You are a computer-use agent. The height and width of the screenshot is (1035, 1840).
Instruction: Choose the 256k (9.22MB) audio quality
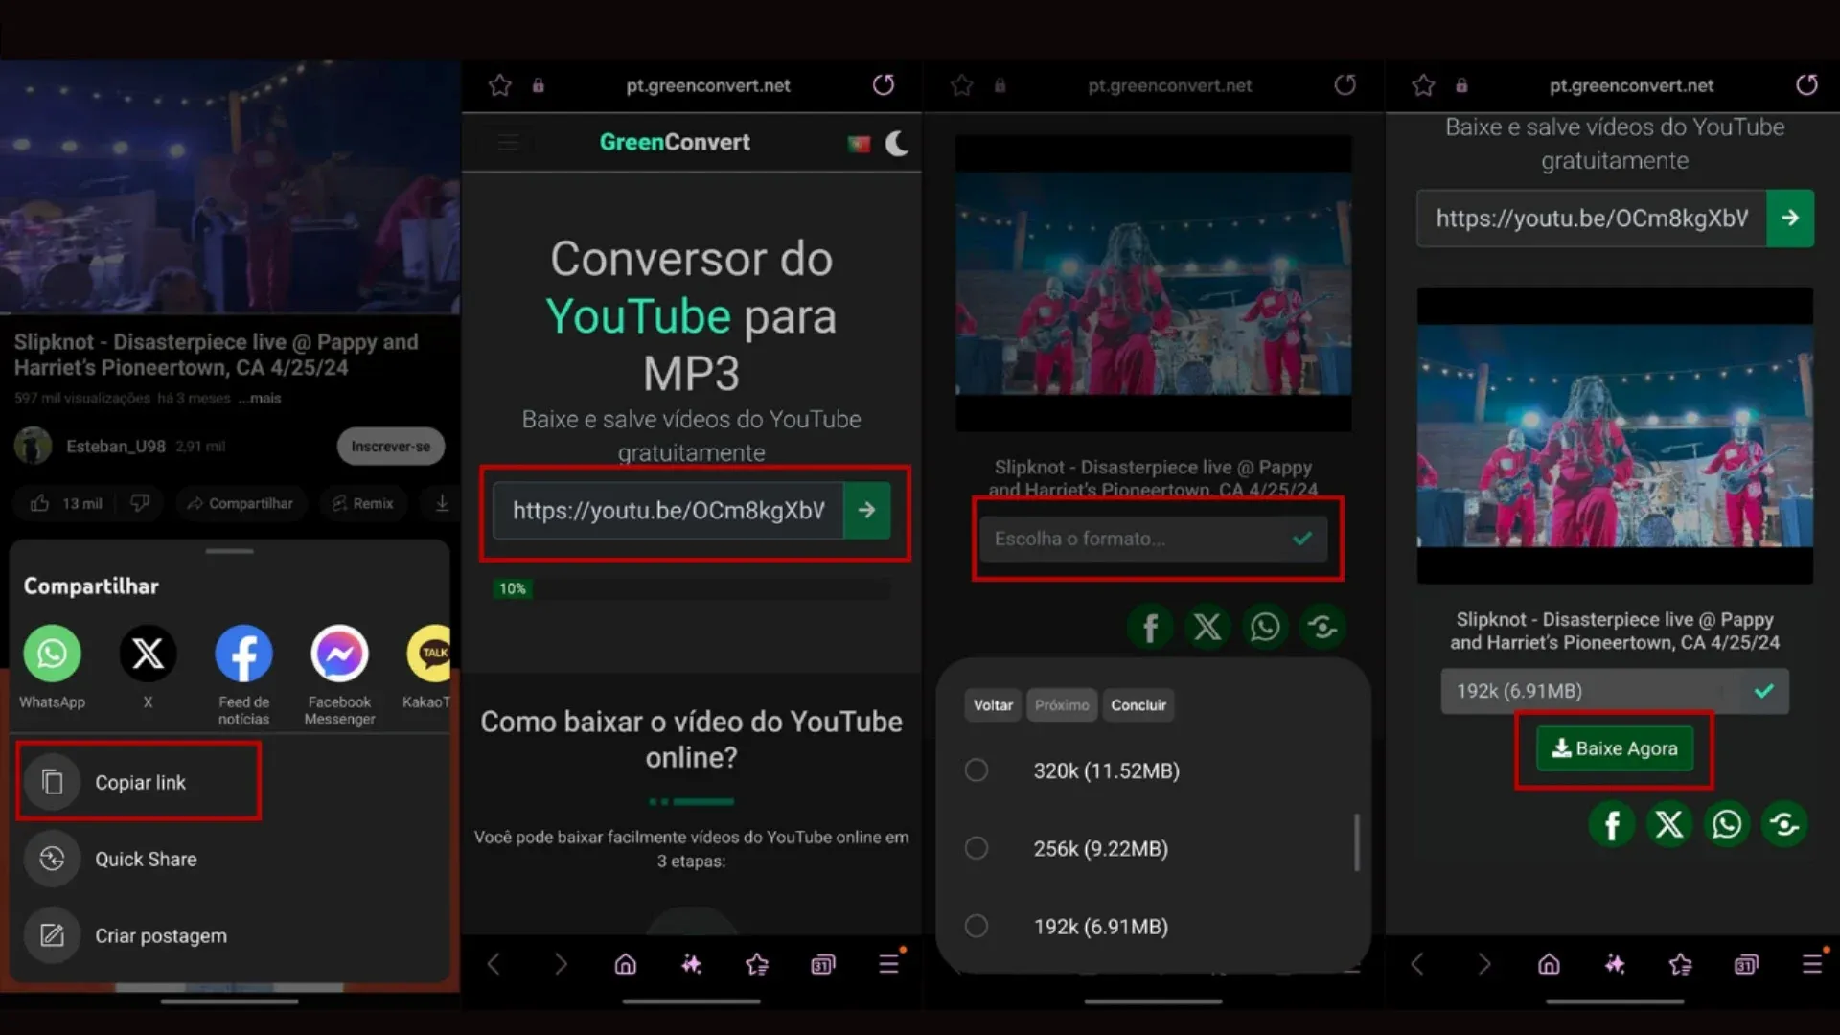click(x=977, y=847)
